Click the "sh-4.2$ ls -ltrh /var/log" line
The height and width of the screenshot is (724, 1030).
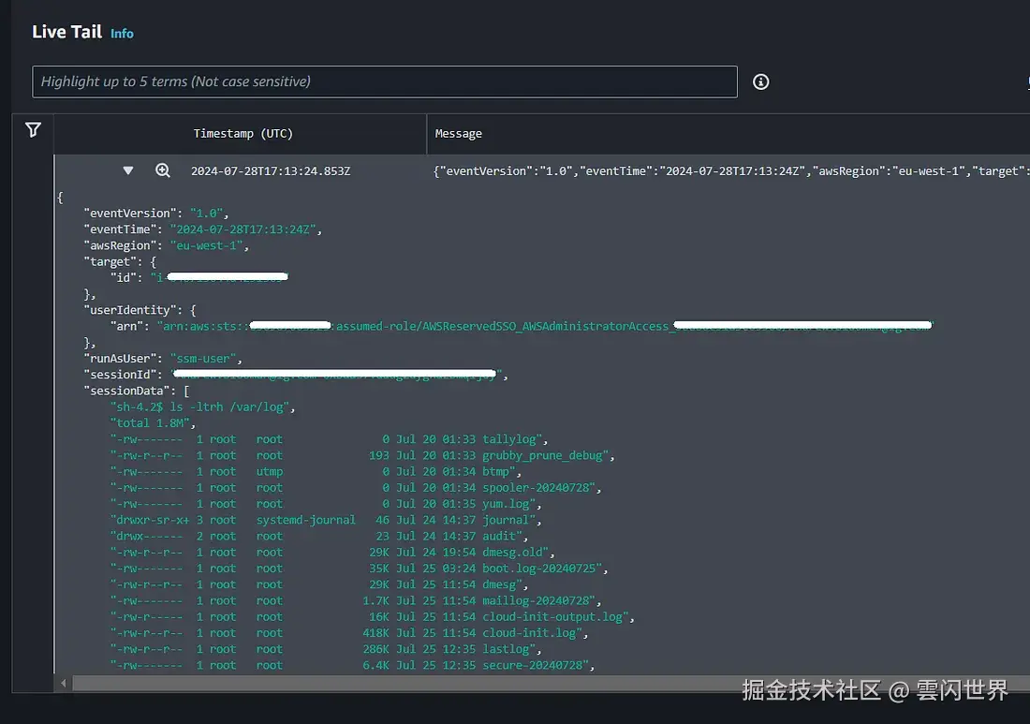point(200,407)
